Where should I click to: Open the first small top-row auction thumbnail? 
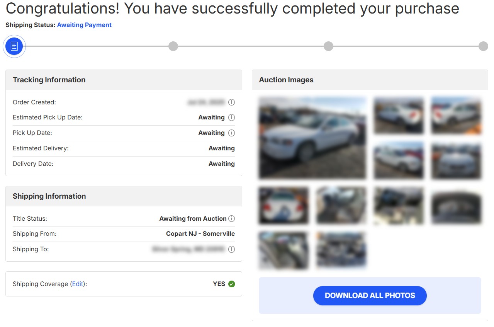pyautogui.click(x=399, y=116)
